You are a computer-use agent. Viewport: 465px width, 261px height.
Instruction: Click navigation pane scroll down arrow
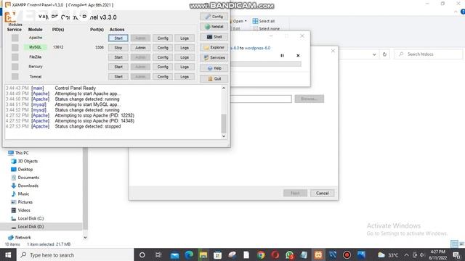85,237
